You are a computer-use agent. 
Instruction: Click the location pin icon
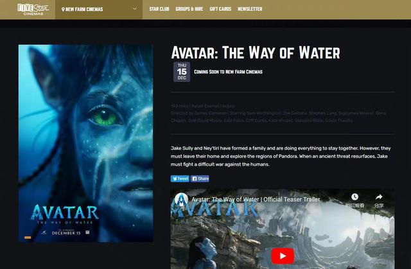(x=63, y=10)
